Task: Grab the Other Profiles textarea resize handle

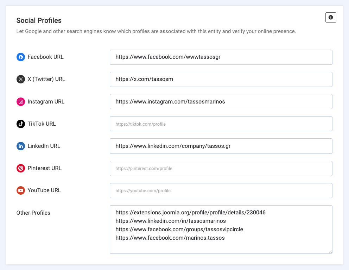Action: [330, 252]
